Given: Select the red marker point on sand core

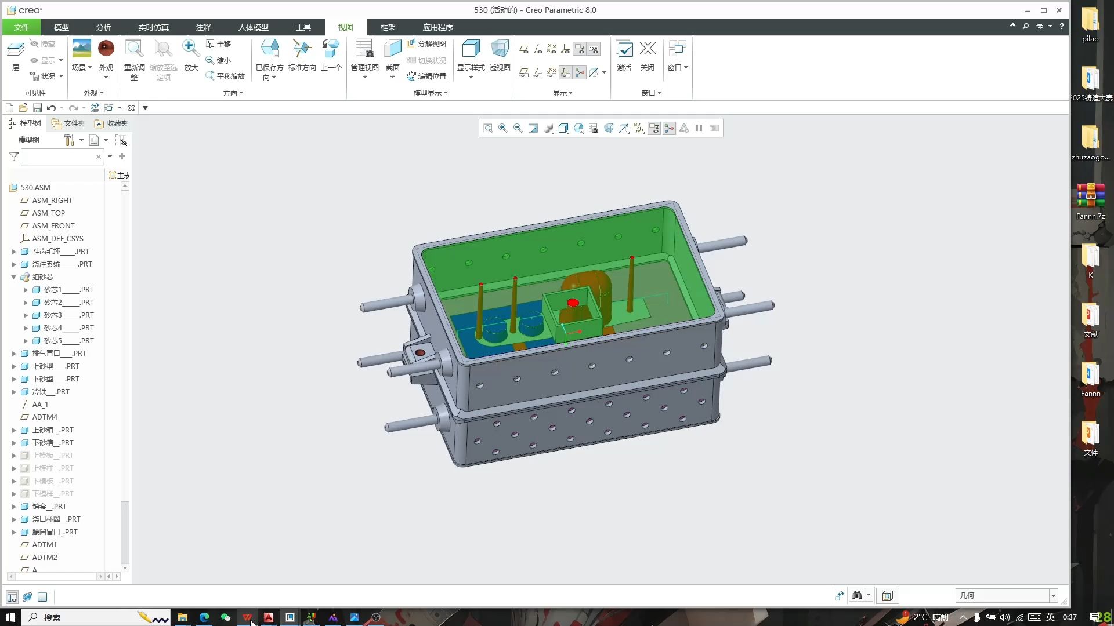Looking at the screenshot, I should (x=572, y=304).
